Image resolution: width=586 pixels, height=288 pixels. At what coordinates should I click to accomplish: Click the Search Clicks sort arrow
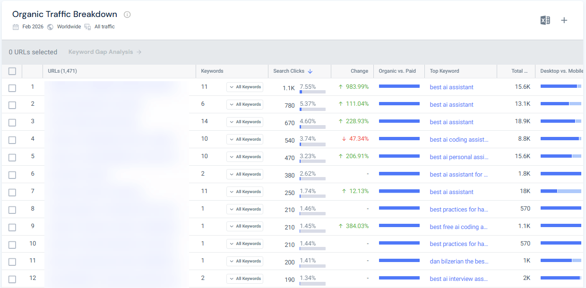click(310, 71)
